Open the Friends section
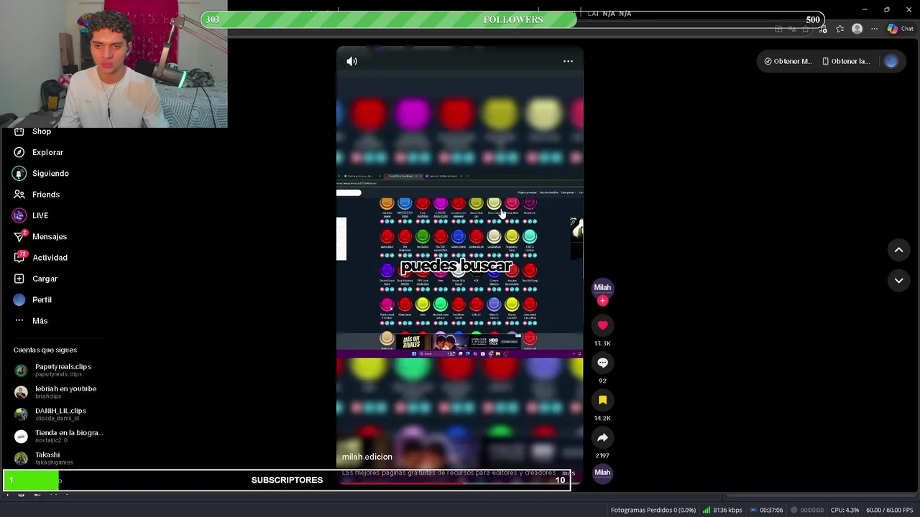Image resolution: width=920 pixels, height=517 pixels. [37, 195]
